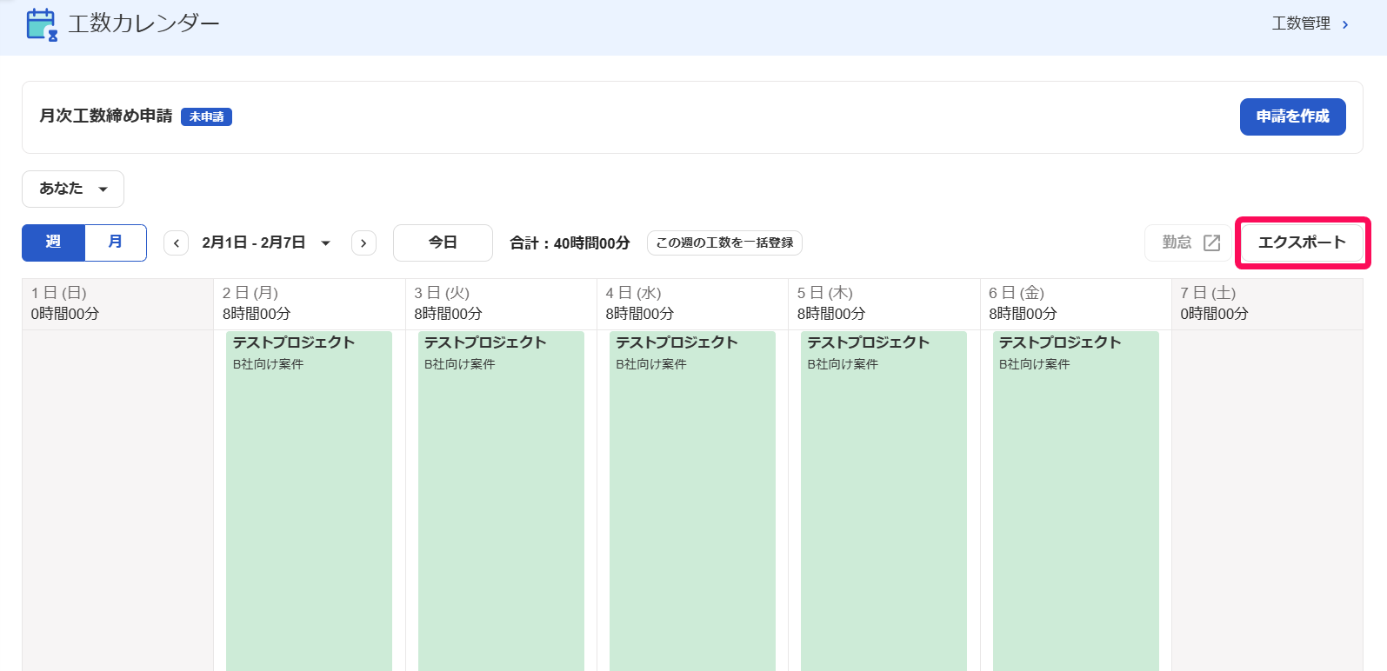Select the 3日 (火) column header
The image size is (1387, 671).
pos(501,303)
